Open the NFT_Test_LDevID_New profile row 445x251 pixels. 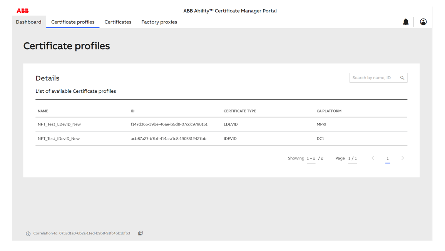pyautogui.click(x=221, y=124)
